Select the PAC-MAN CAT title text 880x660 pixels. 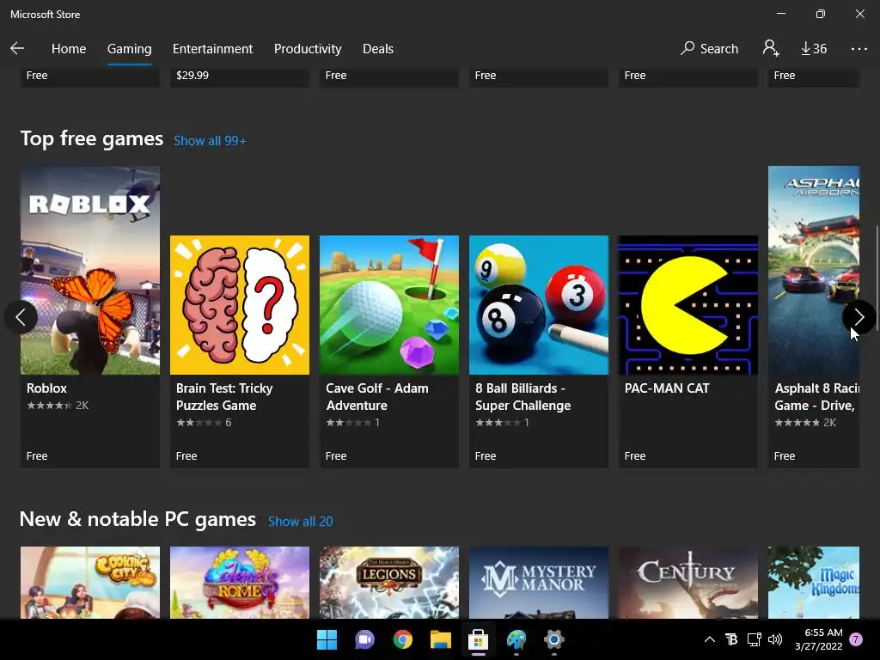667,388
